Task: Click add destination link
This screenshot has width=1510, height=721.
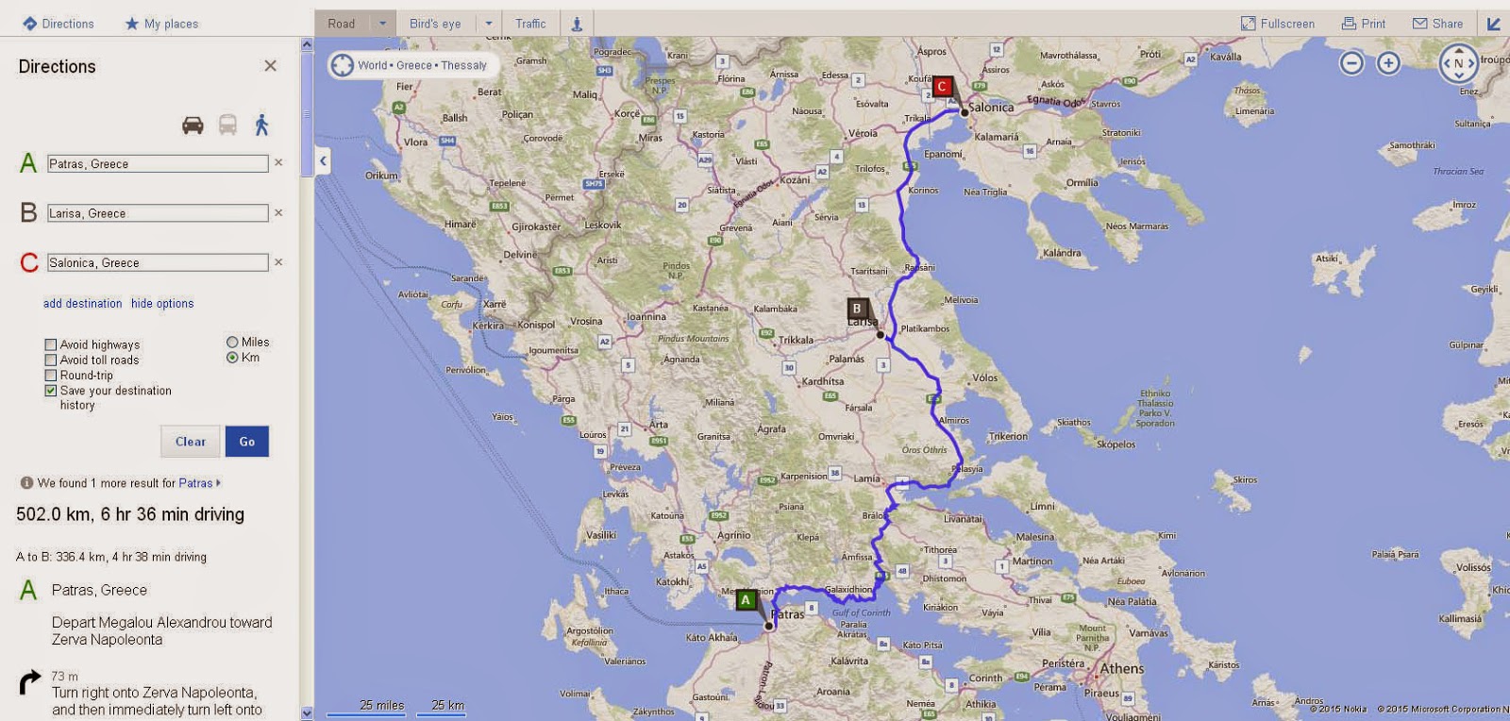Action: [x=82, y=303]
